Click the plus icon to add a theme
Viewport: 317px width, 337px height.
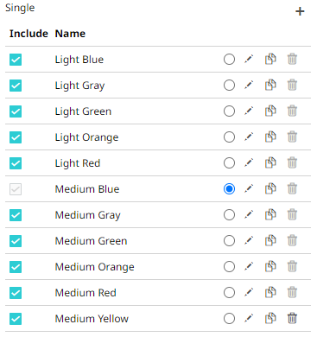pyautogui.click(x=300, y=11)
